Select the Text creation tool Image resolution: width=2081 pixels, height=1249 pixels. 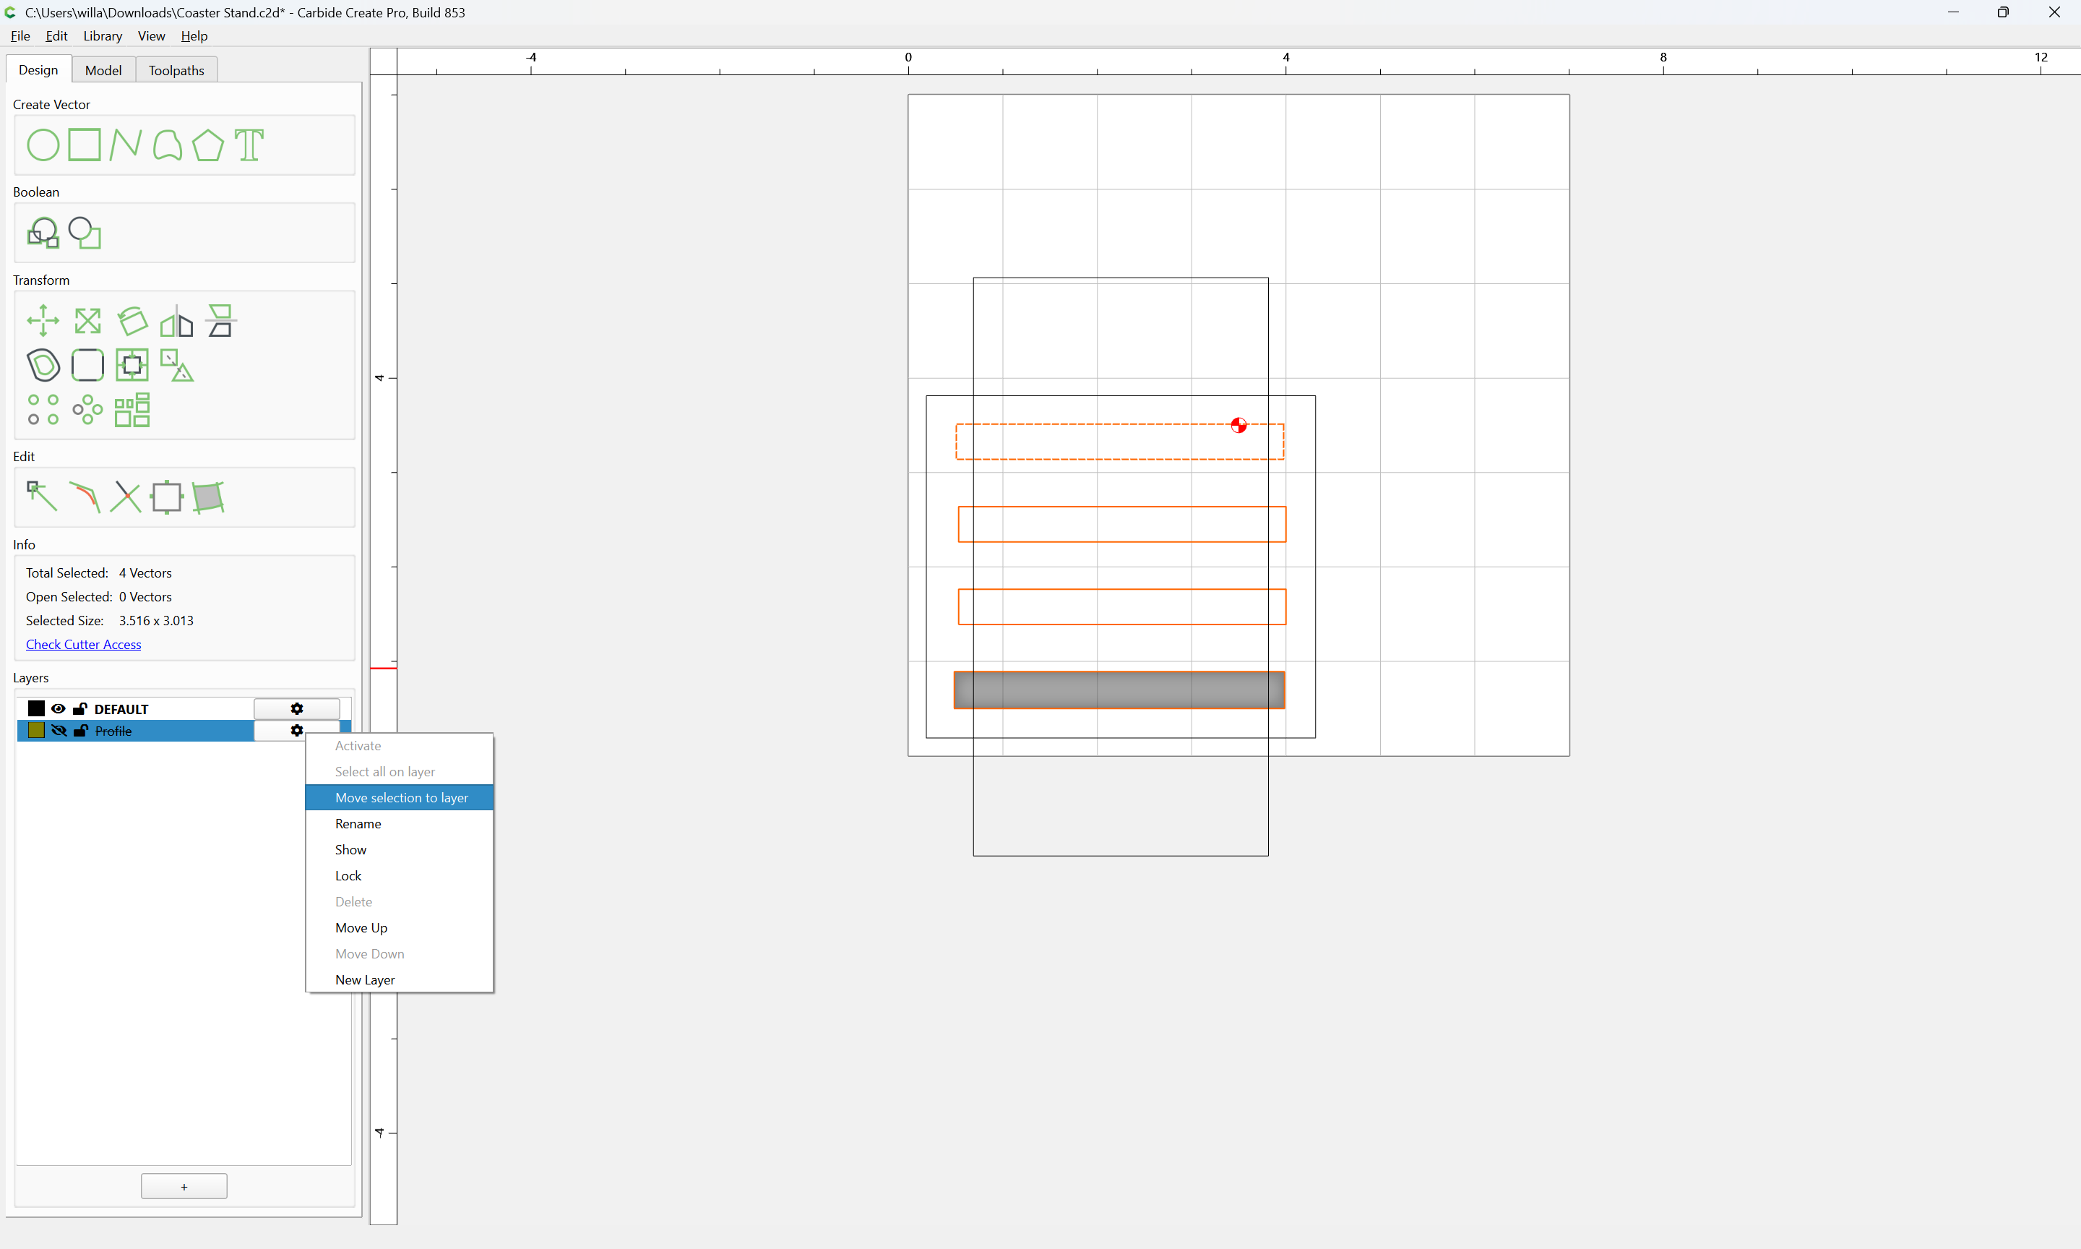tap(249, 145)
